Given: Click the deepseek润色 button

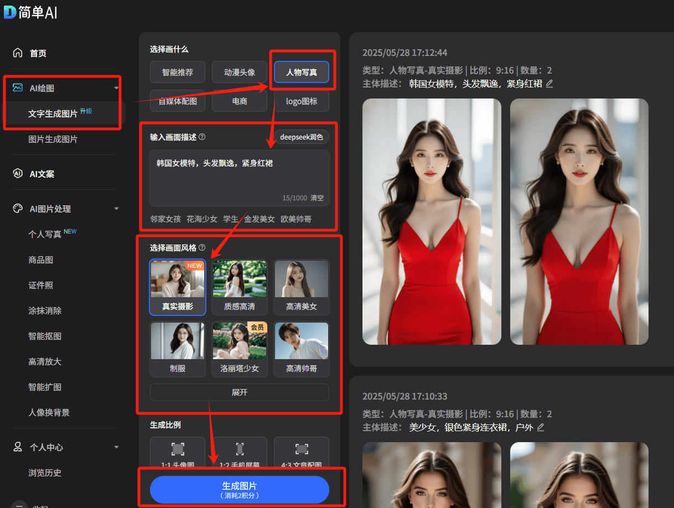Looking at the screenshot, I should point(302,137).
